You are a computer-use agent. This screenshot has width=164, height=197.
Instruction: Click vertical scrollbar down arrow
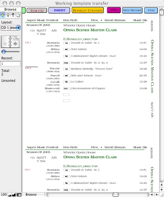click(161, 190)
